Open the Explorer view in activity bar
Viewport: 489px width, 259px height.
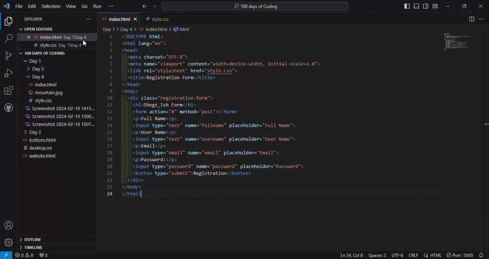(8, 21)
